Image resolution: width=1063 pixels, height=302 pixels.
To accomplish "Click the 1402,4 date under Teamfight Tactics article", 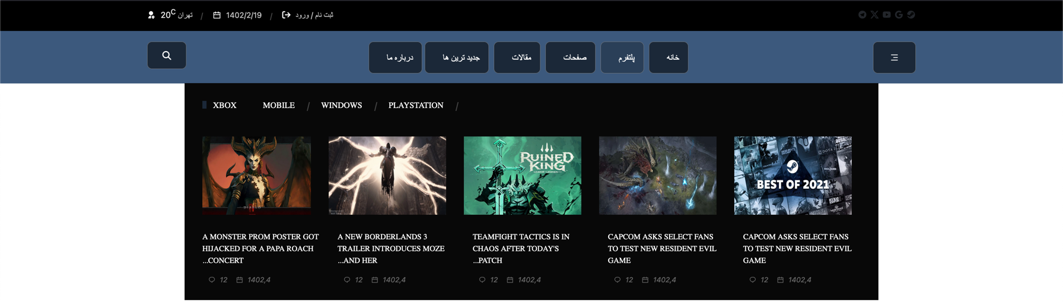I will click(529, 280).
